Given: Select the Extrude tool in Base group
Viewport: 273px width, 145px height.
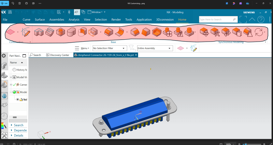Looking at the screenshot, I should pyautogui.click(x=39, y=32).
